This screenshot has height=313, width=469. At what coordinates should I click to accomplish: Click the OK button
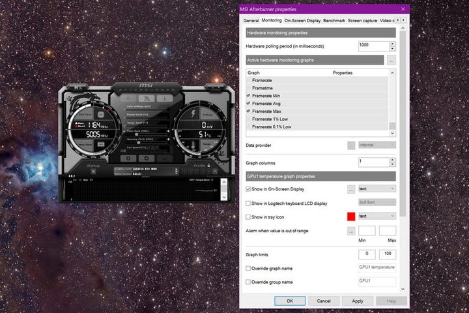(290, 301)
